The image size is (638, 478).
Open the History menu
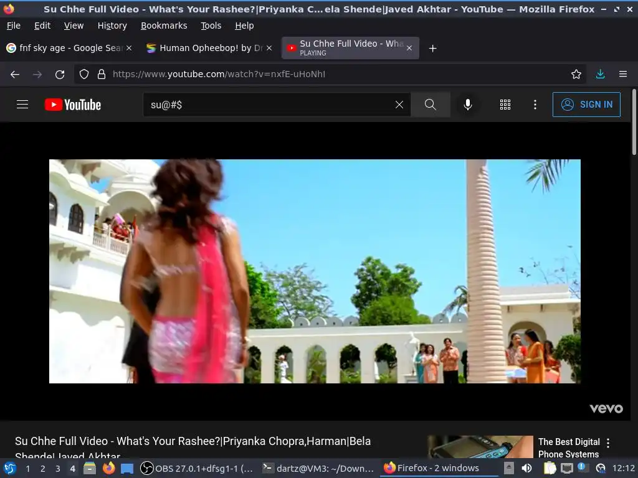click(112, 26)
